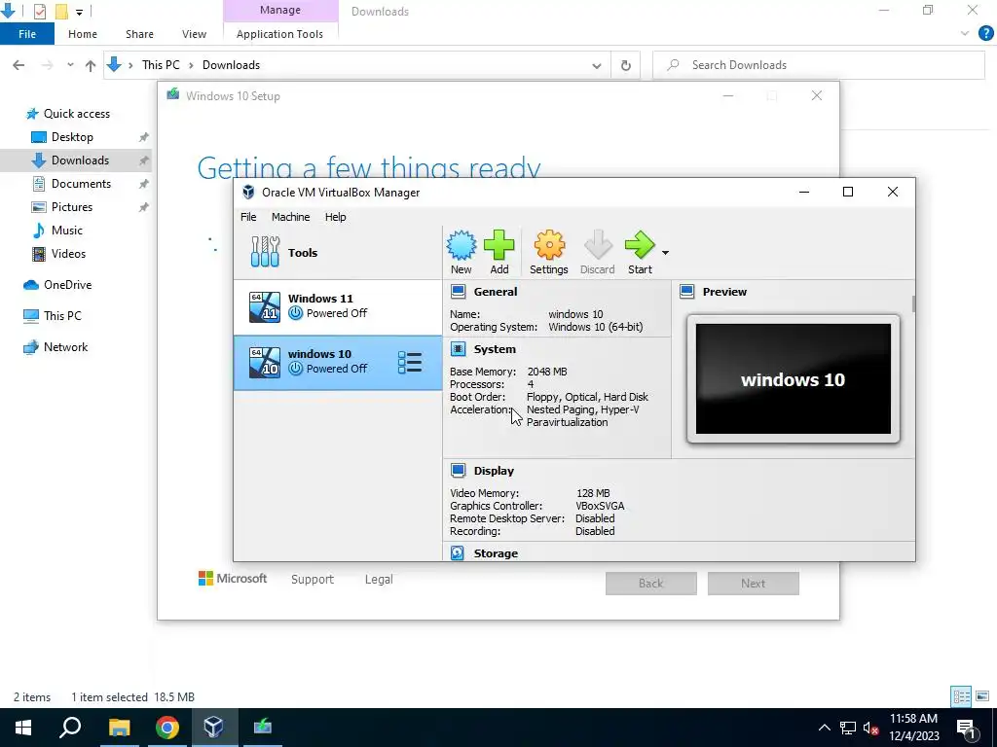Show hidden system tray icons chevron
This screenshot has height=747, width=997.
[824, 728]
